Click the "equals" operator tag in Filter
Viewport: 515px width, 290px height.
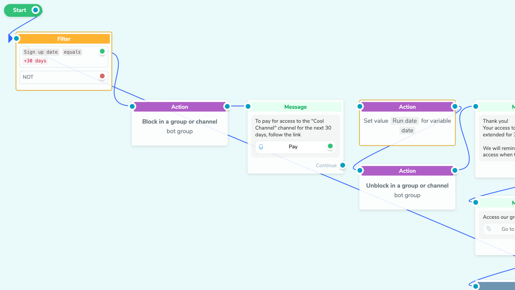point(72,52)
